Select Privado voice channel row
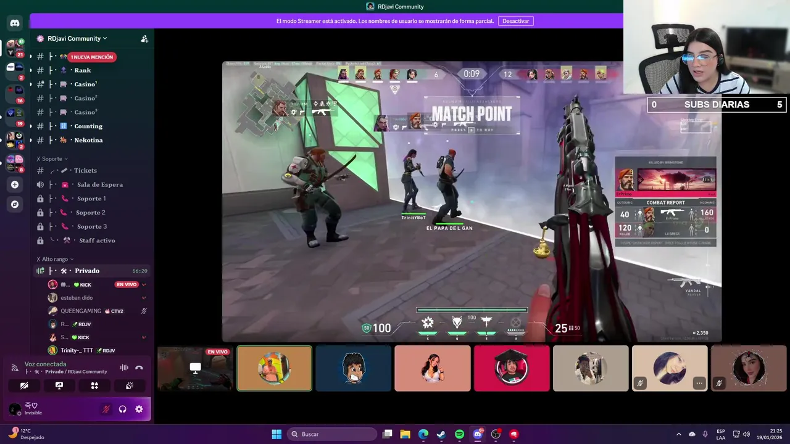Image resolution: width=790 pixels, height=444 pixels. pyautogui.click(x=93, y=271)
